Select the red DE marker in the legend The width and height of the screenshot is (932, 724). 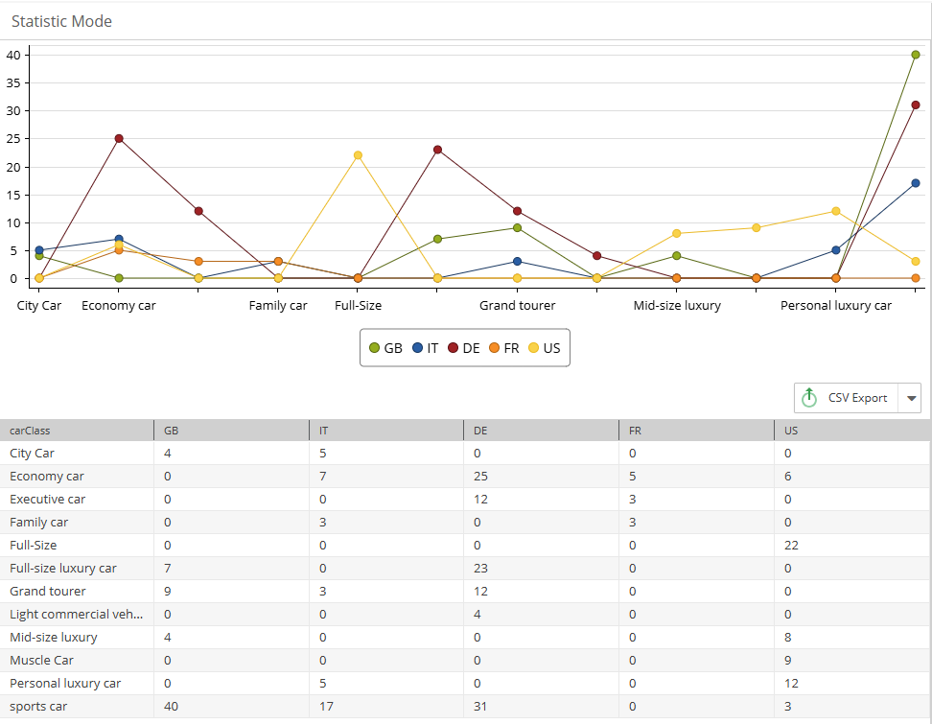click(454, 348)
